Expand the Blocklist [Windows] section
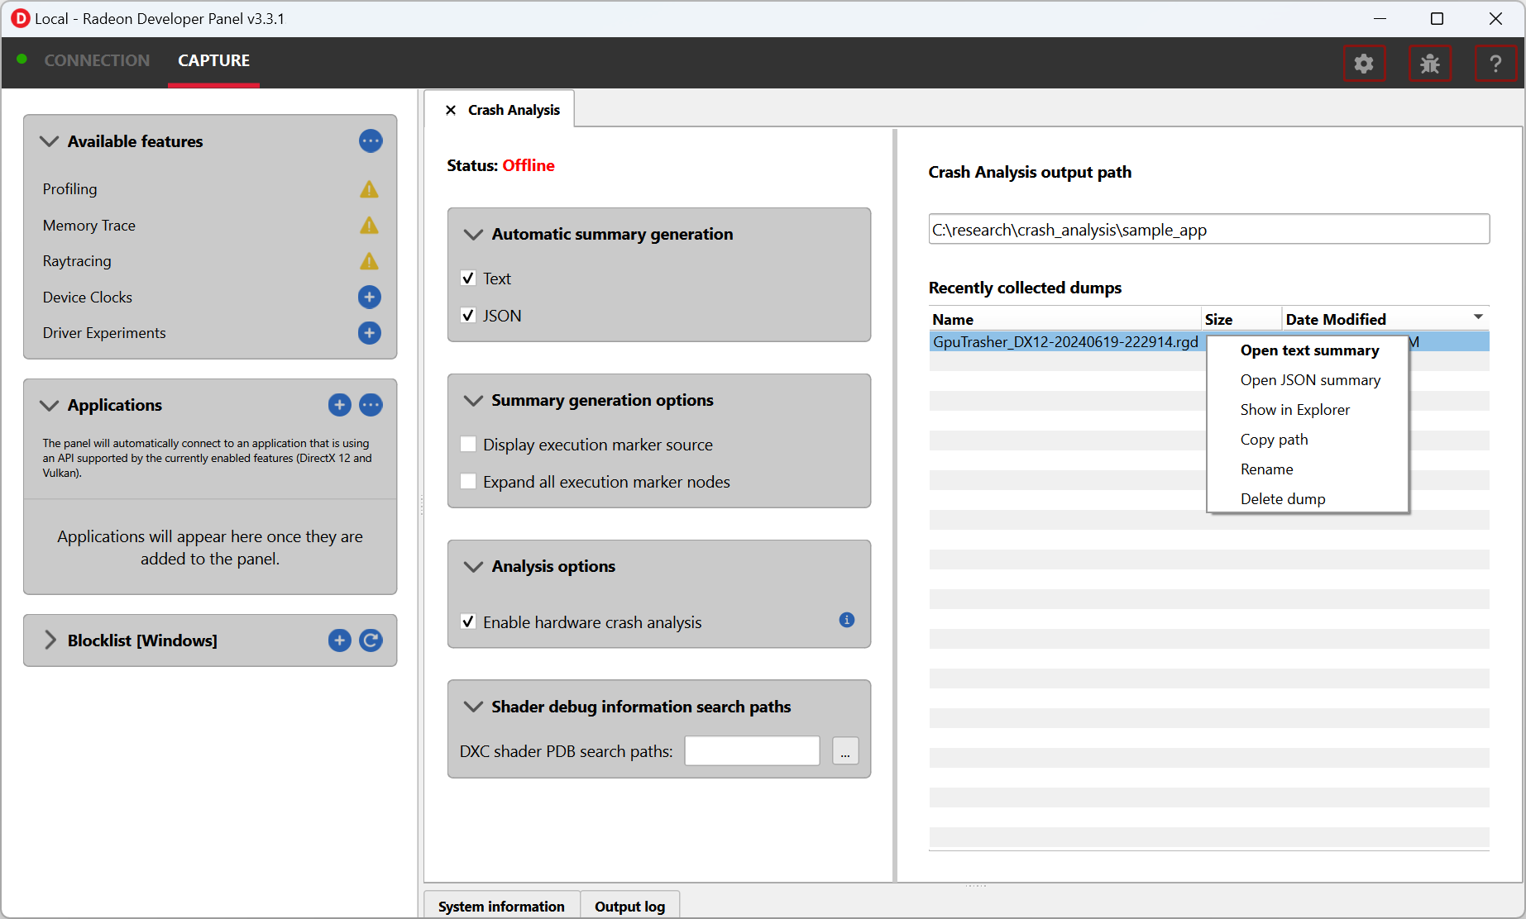The height and width of the screenshot is (919, 1526). point(50,640)
